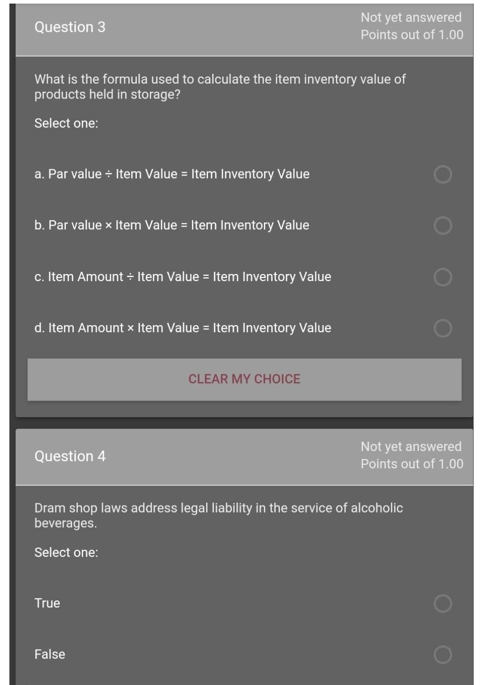Click Question 3 'Not yet answered' status
Image resolution: width=483 pixels, height=685 pixels.
411,17
